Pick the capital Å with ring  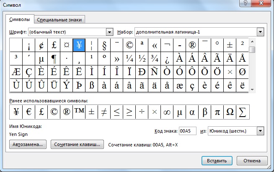click(243, 59)
